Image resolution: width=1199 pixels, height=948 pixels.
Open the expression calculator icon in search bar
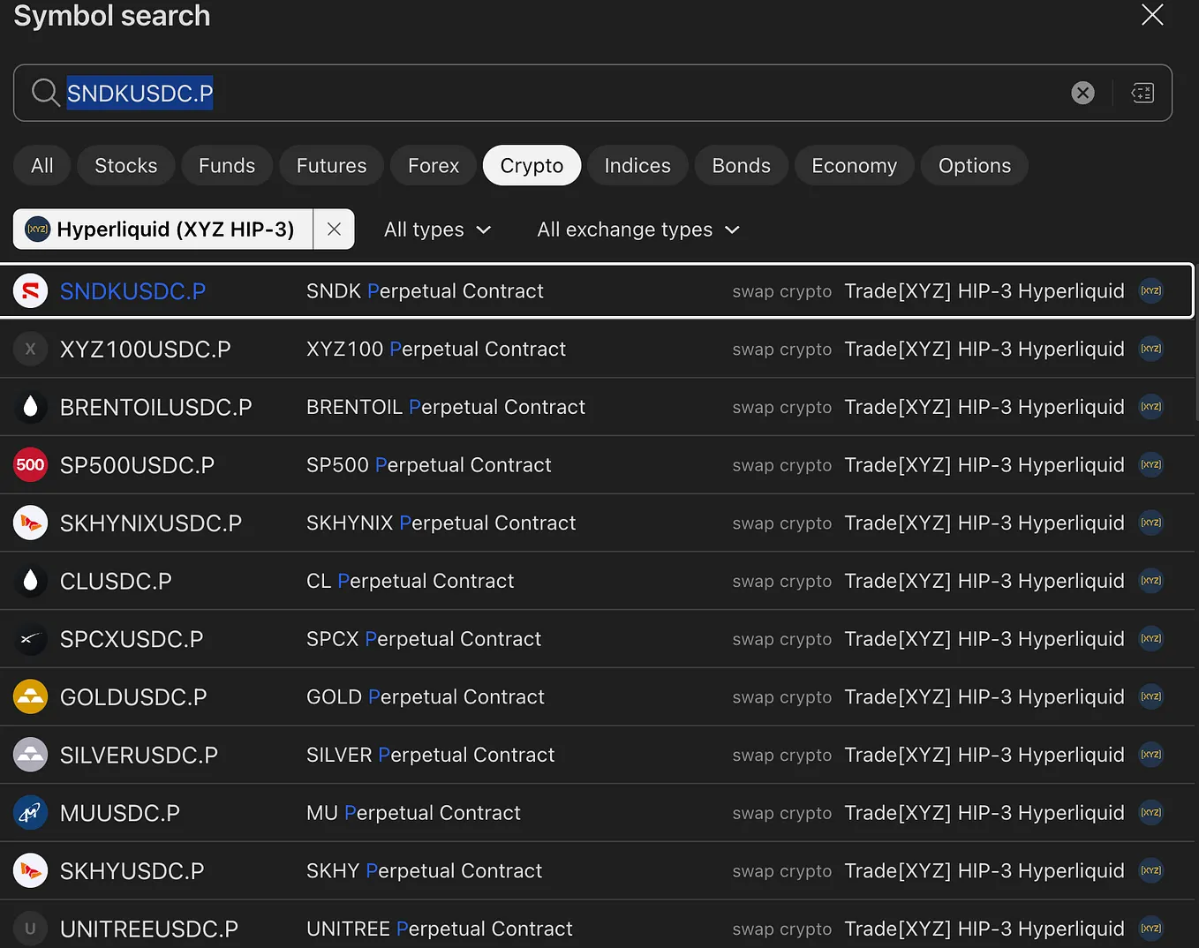(1142, 93)
